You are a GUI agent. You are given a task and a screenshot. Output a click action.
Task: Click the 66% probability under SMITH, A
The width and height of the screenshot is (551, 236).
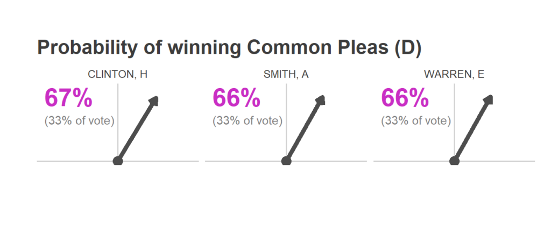point(236,98)
